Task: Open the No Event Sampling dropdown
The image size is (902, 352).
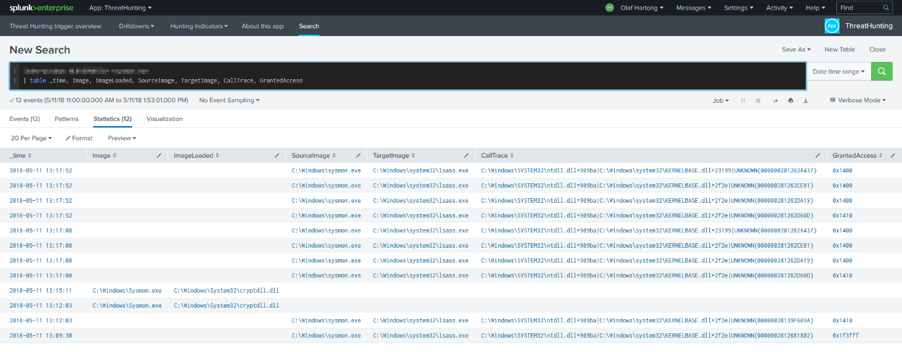Action: tap(229, 100)
